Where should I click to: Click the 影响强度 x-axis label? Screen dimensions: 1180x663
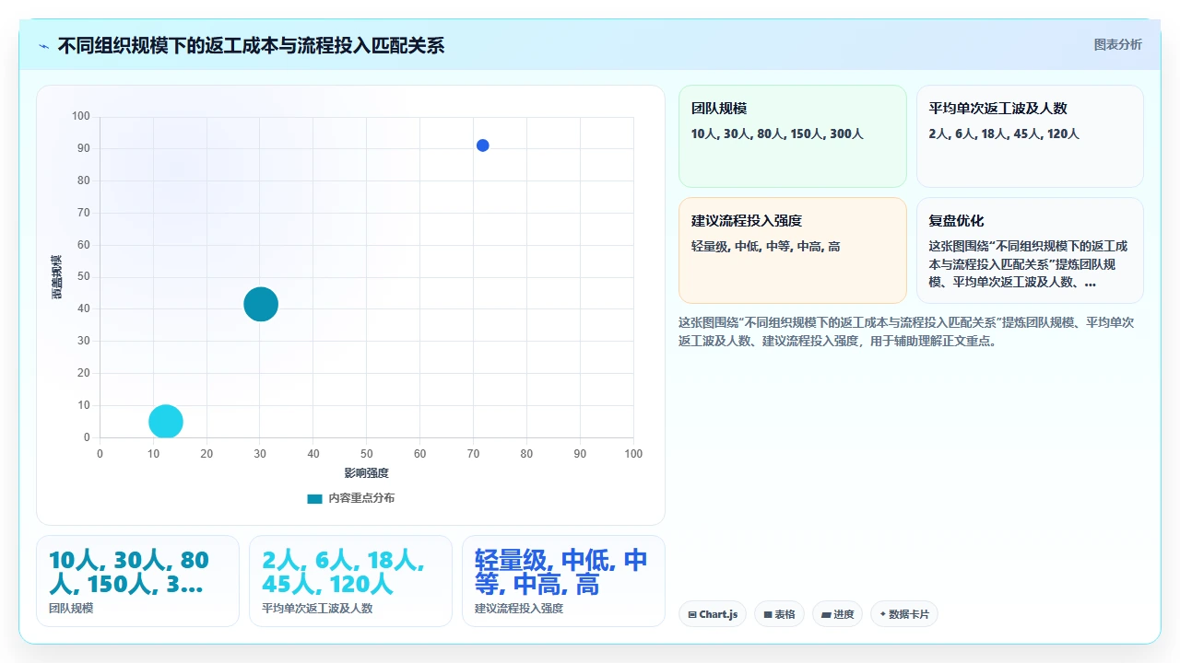[x=367, y=473]
